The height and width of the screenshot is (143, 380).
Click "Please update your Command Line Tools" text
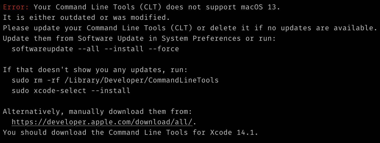click(x=84, y=28)
